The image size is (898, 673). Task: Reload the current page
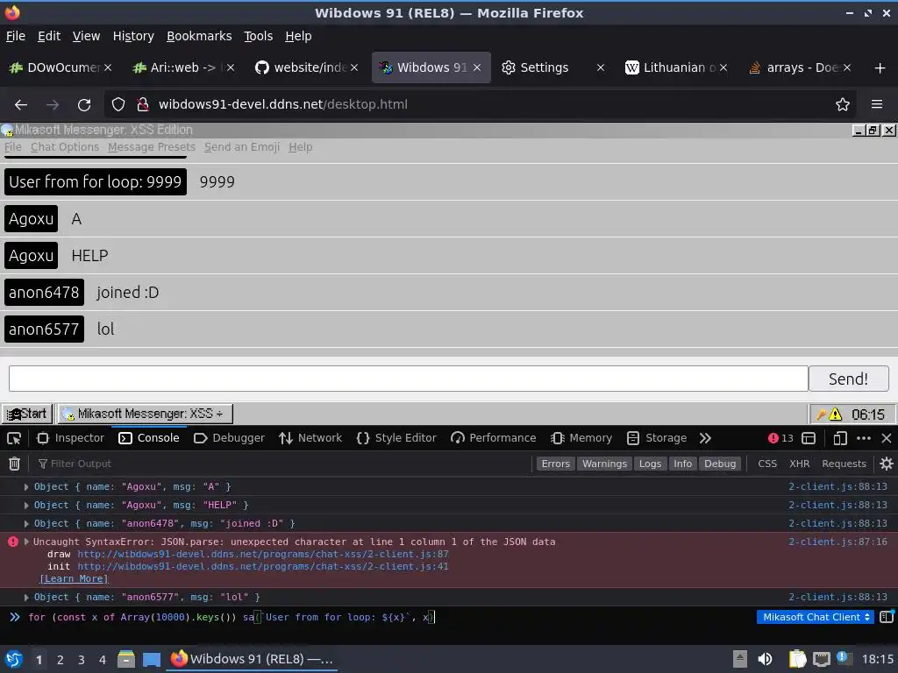[84, 104]
